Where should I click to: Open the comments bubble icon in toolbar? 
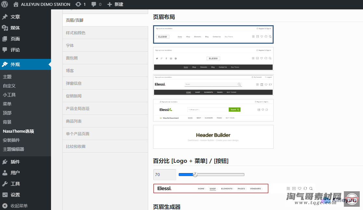pyautogui.click(x=94, y=5)
